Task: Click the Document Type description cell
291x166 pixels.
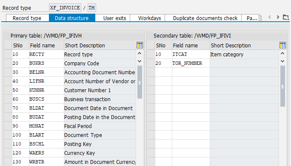Action: [100, 135]
